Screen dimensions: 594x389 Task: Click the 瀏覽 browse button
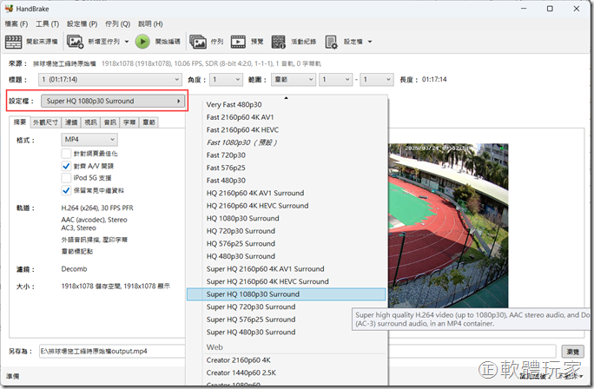pos(573,352)
